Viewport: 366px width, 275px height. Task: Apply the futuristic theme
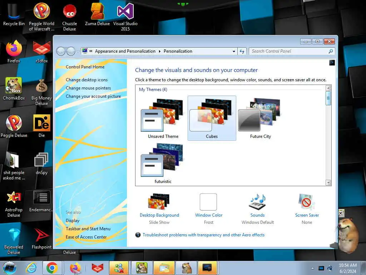tap(163, 163)
